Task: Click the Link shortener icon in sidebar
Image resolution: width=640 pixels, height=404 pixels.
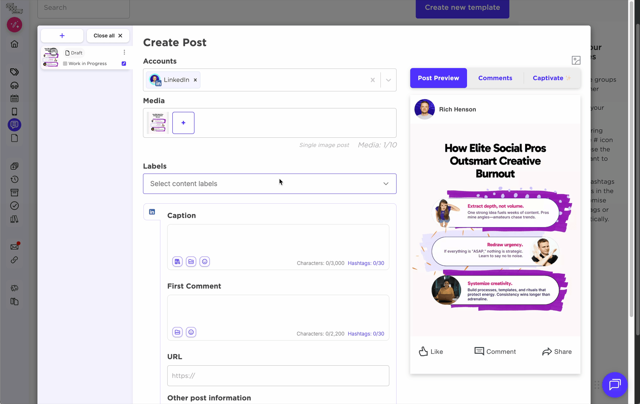Action: coord(14,260)
